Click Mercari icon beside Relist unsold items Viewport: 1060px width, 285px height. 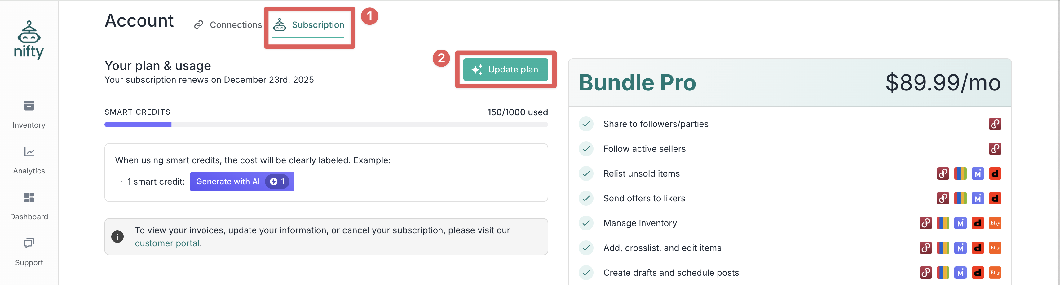[977, 173]
